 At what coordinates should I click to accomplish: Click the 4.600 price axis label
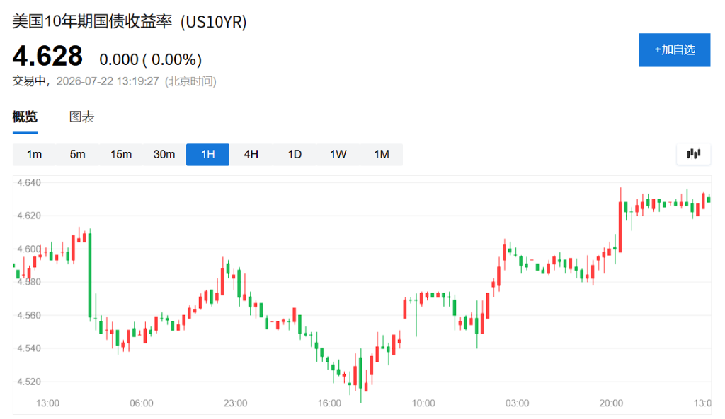click(29, 249)
